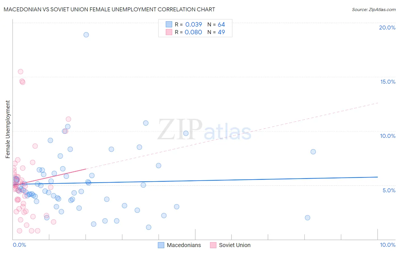Select the Soviet Union legend label
Viewport: 399px width, 253px height.
pos(235,245)
